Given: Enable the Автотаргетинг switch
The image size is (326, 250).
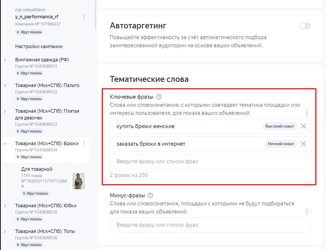Looking at the screenshot, I should click(x=305, y=26).
